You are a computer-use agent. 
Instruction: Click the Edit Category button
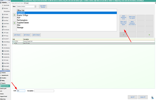[x=27, y=35]
